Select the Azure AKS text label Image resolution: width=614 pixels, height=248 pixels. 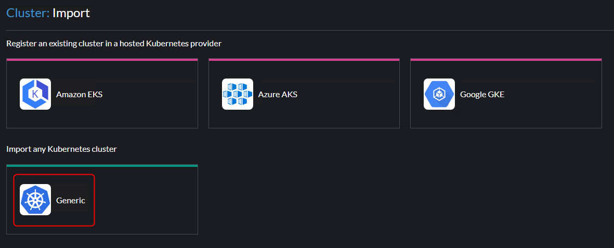[x=278, y=95]
